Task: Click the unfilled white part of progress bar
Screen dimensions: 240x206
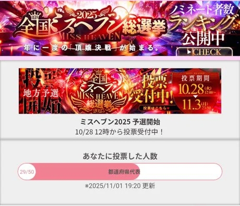Action: click(181, 172)
